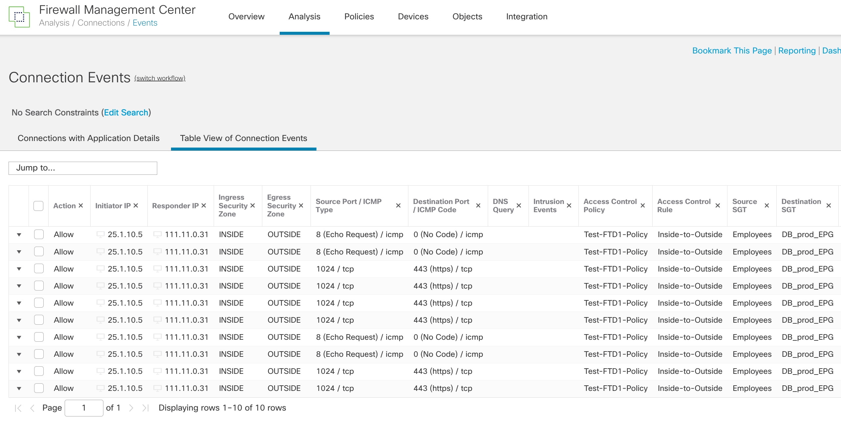
Task: Click the Edit Search link
Action: [x=126, y=112]
